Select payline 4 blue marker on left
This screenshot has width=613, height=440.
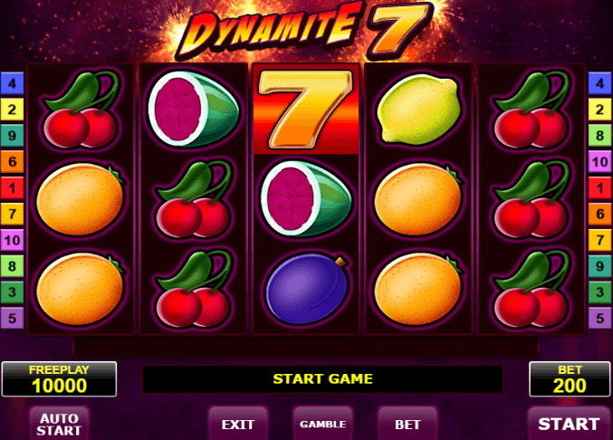click(x=12, y=83)
